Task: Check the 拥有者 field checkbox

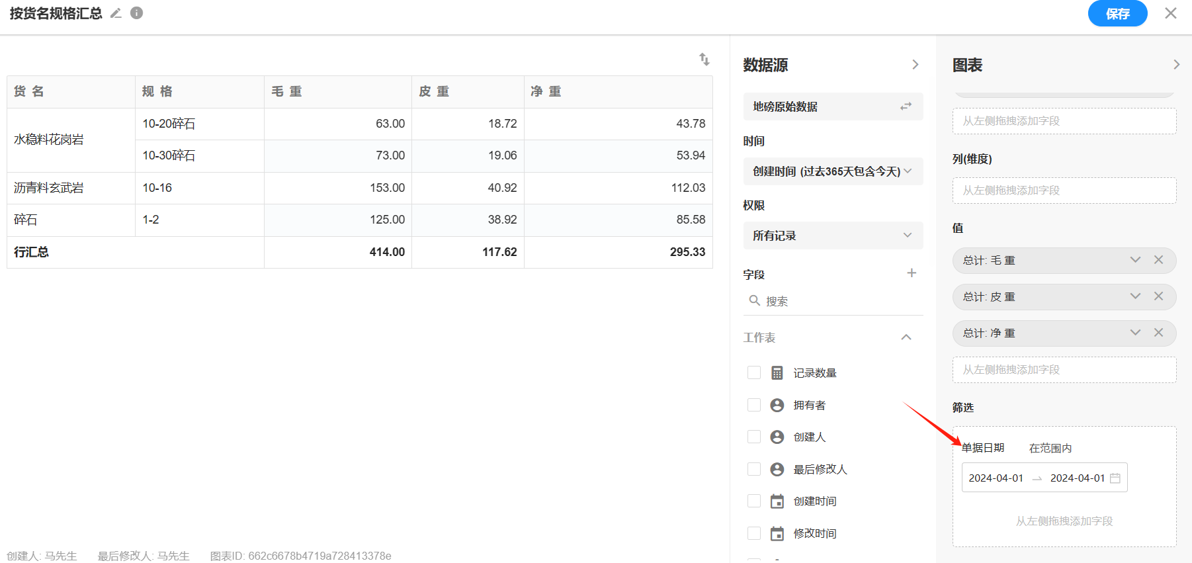Action: tap(754, 405)
